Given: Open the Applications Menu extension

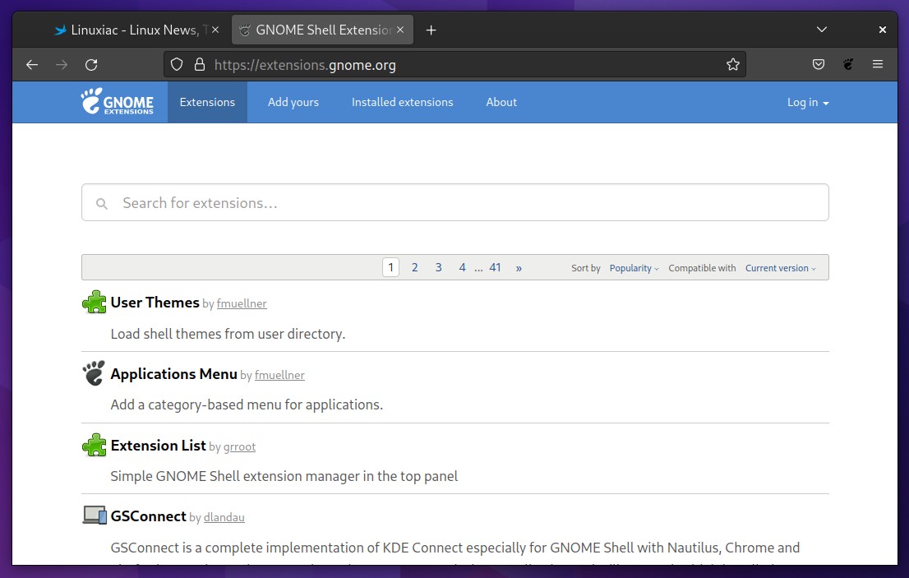Looking at the screenshot, I should 174,373.
